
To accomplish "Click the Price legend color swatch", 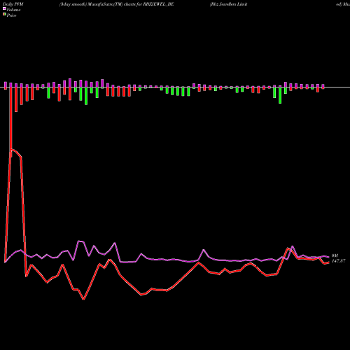I will [4, 15].
